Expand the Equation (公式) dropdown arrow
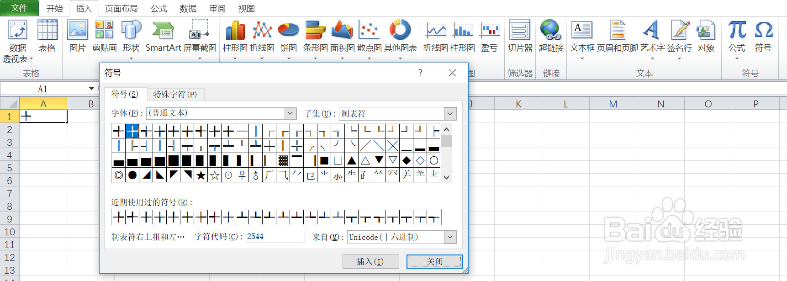The height and width of the screenshot is (281, 787). coord(737,58)
